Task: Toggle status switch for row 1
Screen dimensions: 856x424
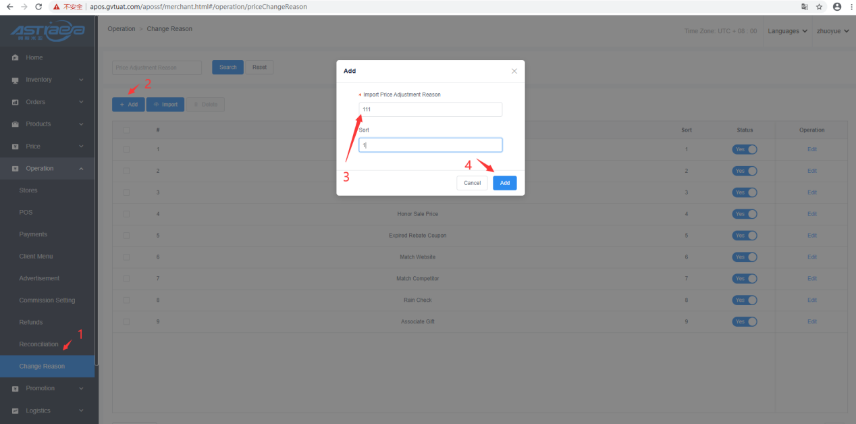Action: (744, 149)
